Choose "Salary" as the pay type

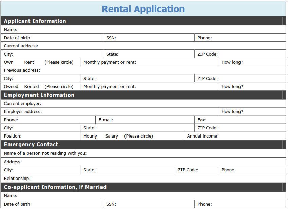[112, 136]
